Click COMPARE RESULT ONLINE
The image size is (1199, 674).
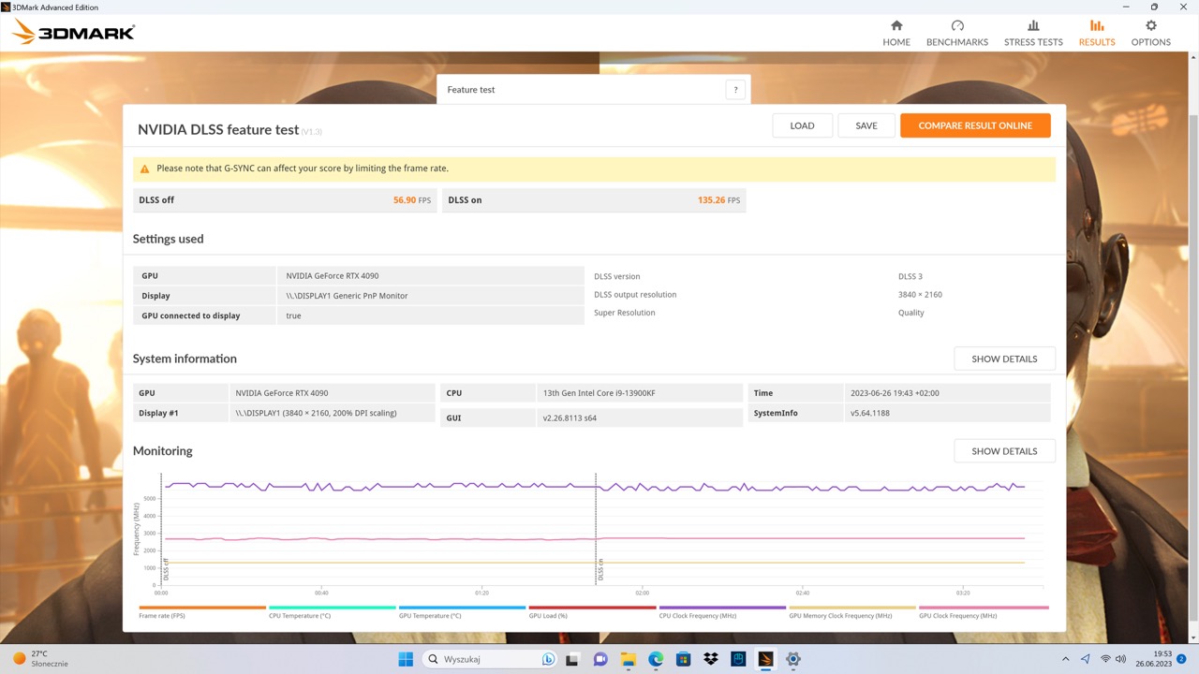pos(975,125)
